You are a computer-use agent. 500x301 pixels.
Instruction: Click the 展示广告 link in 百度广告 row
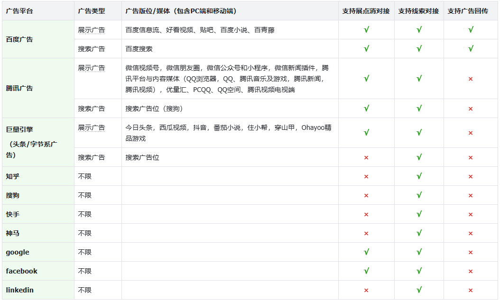point(92,30)
